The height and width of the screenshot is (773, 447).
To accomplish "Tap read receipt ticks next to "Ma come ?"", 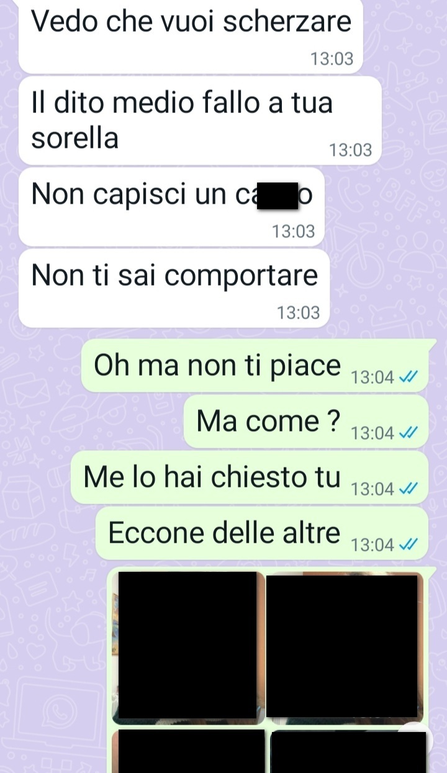I will point(407,433).
